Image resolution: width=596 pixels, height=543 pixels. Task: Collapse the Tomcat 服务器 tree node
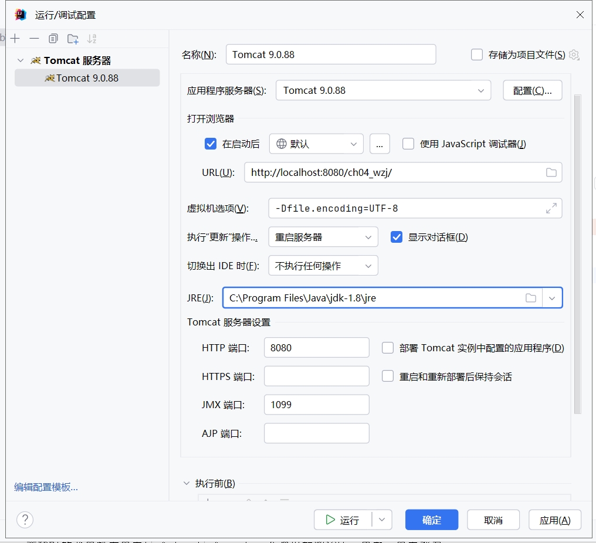tap(21, 60)
